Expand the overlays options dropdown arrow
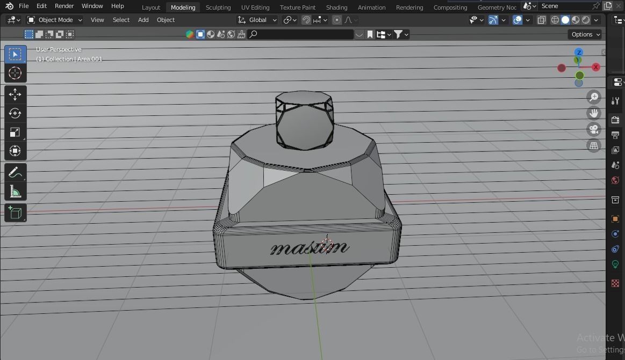Viewport: 625px width, 360px height. [x=528, y=20]
